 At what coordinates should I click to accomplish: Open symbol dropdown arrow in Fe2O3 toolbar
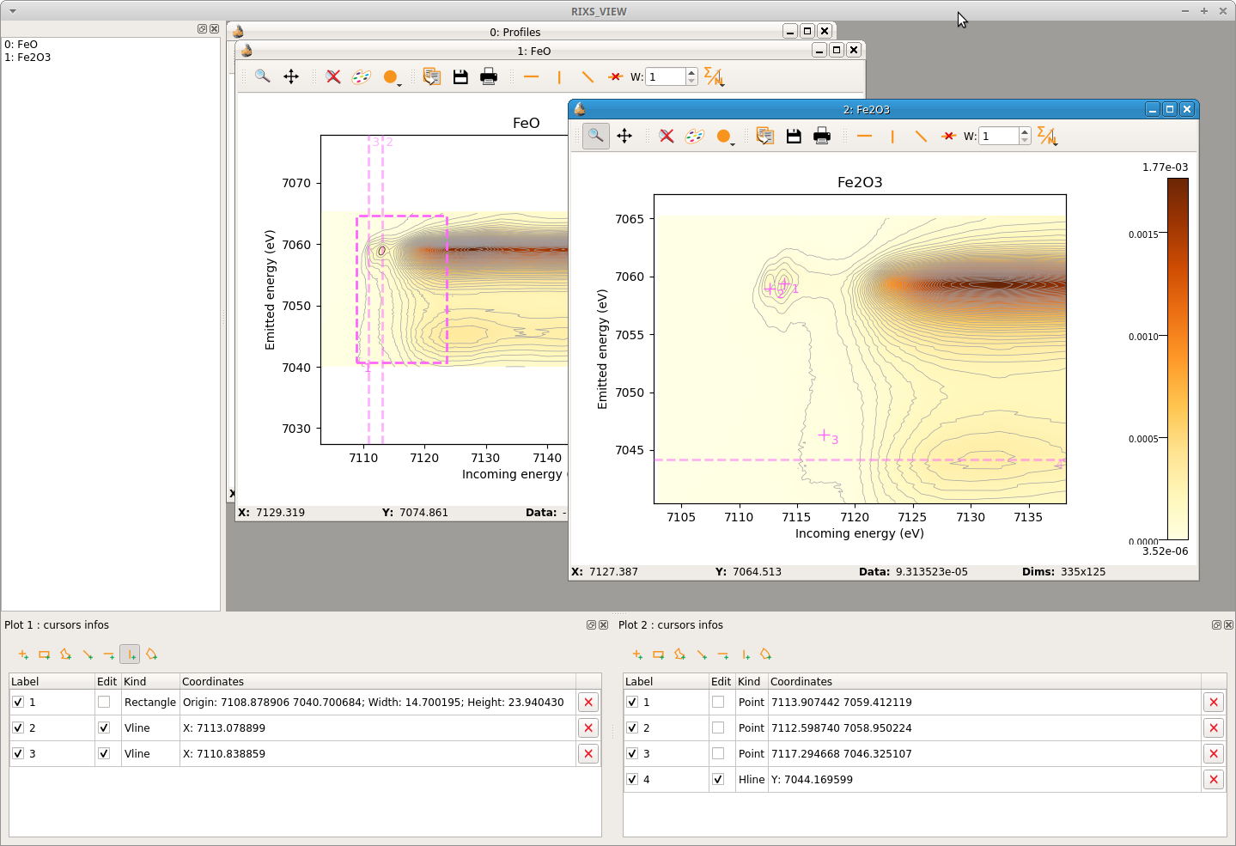tap(733, 143)
